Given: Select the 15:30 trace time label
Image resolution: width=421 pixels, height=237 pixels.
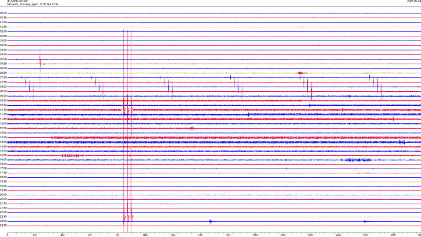Looking at the screenshot, I should click(4, 155).
